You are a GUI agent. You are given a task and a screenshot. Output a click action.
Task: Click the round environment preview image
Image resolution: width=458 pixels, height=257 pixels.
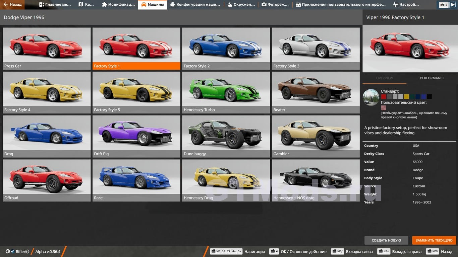click(371, 97)
